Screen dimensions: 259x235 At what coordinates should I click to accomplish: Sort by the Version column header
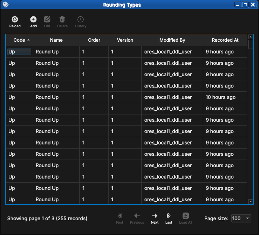[x=125, y=40]
